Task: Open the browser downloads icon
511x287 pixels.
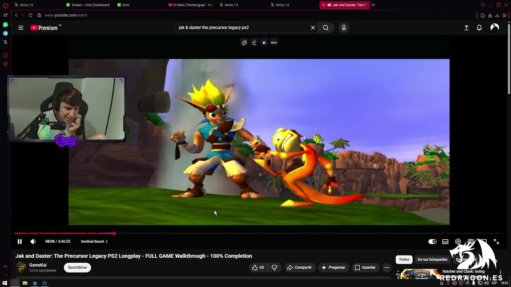Action: coord(497,15)
